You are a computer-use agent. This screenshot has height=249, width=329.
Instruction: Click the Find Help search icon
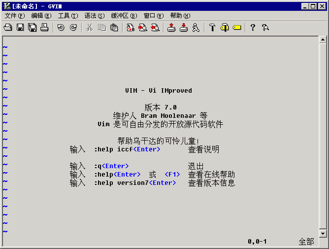pyautogui.click(x=265, y=28)
